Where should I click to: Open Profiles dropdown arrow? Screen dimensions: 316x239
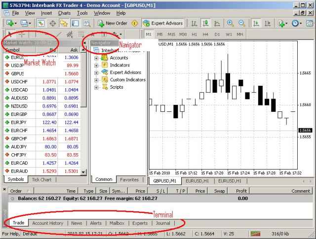pos(30,24)
